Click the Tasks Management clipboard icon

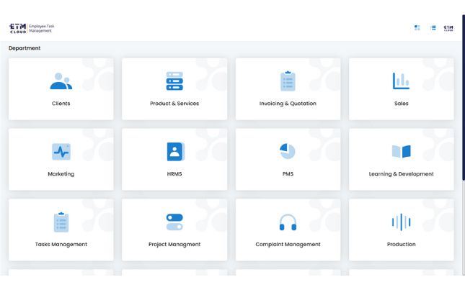point(61,222)
